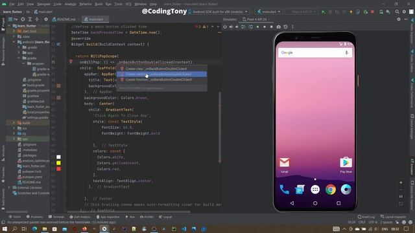Open emulator panel settings gear
415x233 pixels.
click(x=399, y=19)
